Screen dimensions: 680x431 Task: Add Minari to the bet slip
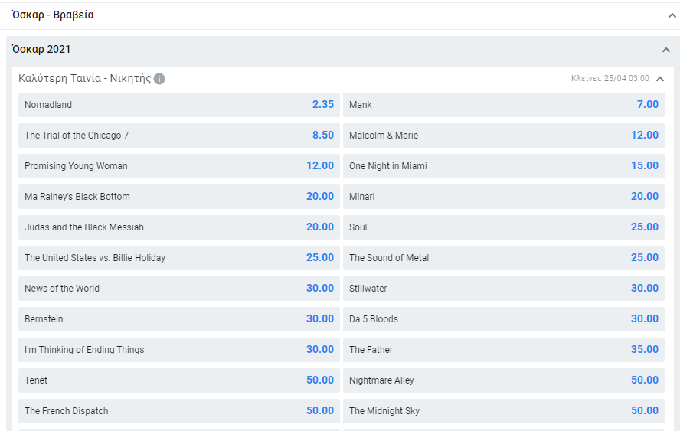click(x=503, y=197)
